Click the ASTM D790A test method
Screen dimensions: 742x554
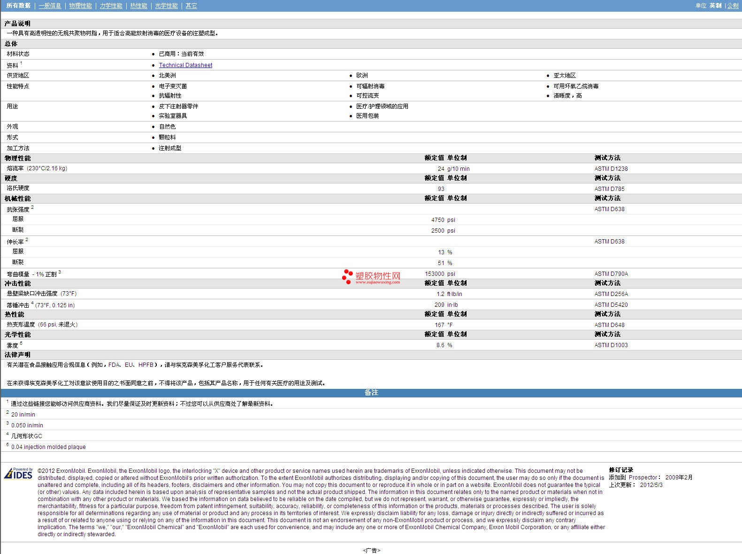click(611, 274)
